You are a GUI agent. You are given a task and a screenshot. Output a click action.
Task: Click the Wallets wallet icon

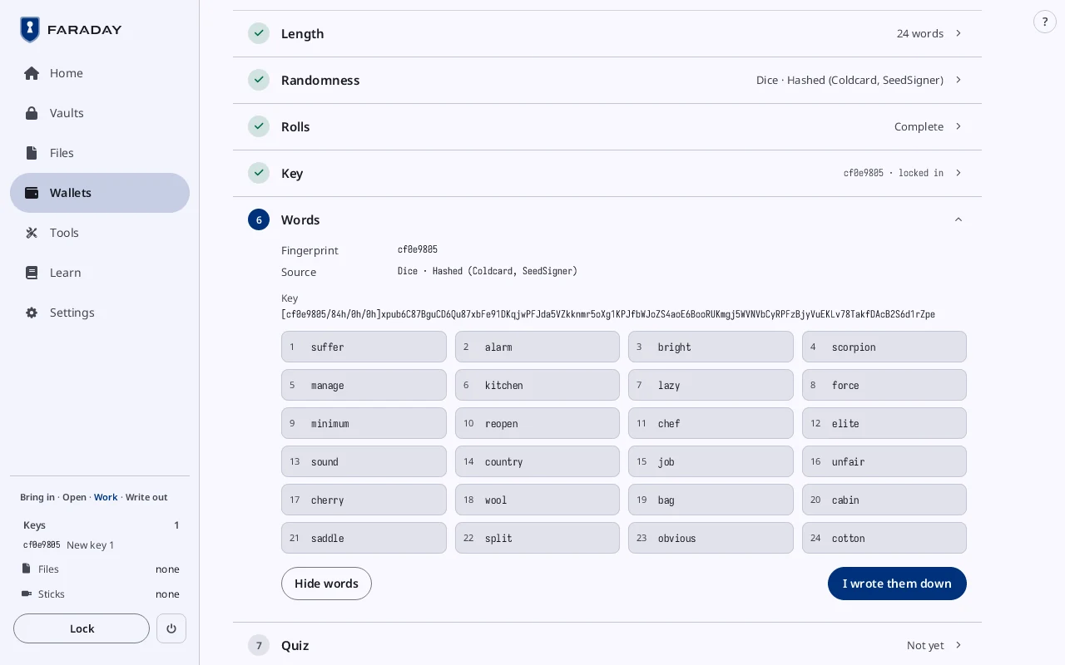(x=32, y=193)
